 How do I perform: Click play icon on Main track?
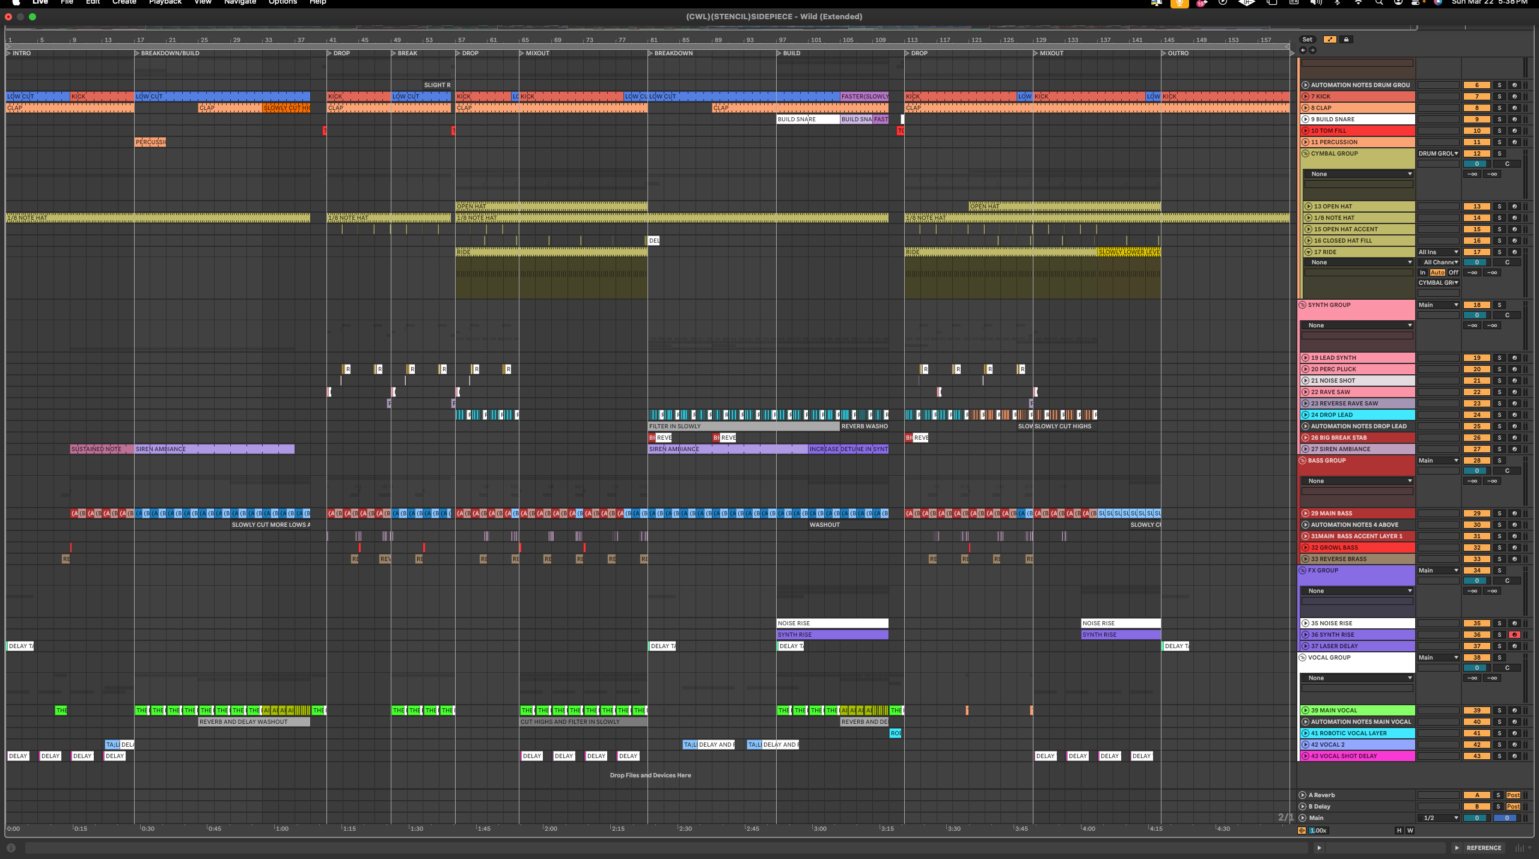pos(1303,818)
